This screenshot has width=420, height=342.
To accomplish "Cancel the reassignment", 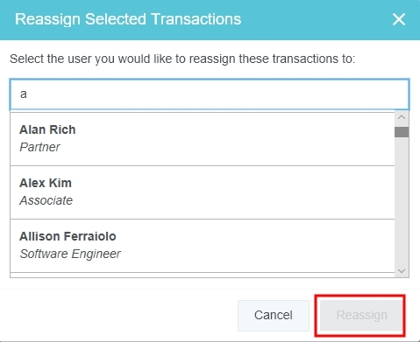I will point(274,316).
